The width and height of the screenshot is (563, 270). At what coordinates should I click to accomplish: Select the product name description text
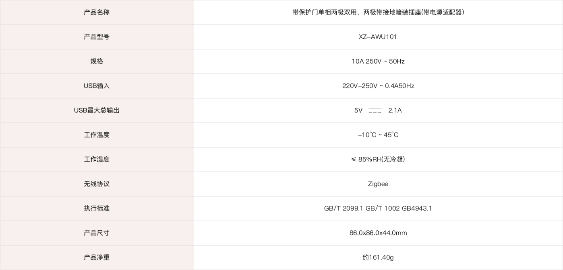(x=378, y=12)
